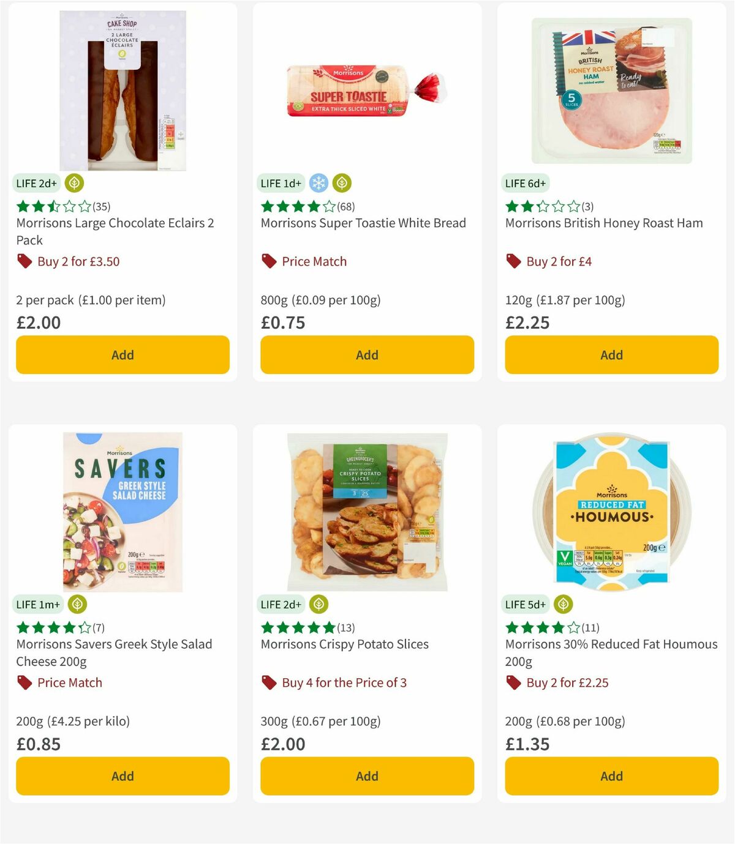
Task: Add the chocolate eclairs to the basket
Action: [122, 355]
